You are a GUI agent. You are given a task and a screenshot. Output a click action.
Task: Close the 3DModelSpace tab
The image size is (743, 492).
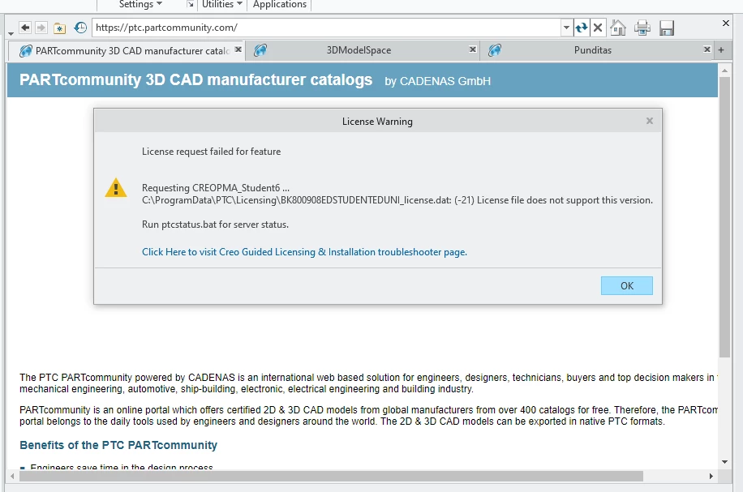(472, 49)
